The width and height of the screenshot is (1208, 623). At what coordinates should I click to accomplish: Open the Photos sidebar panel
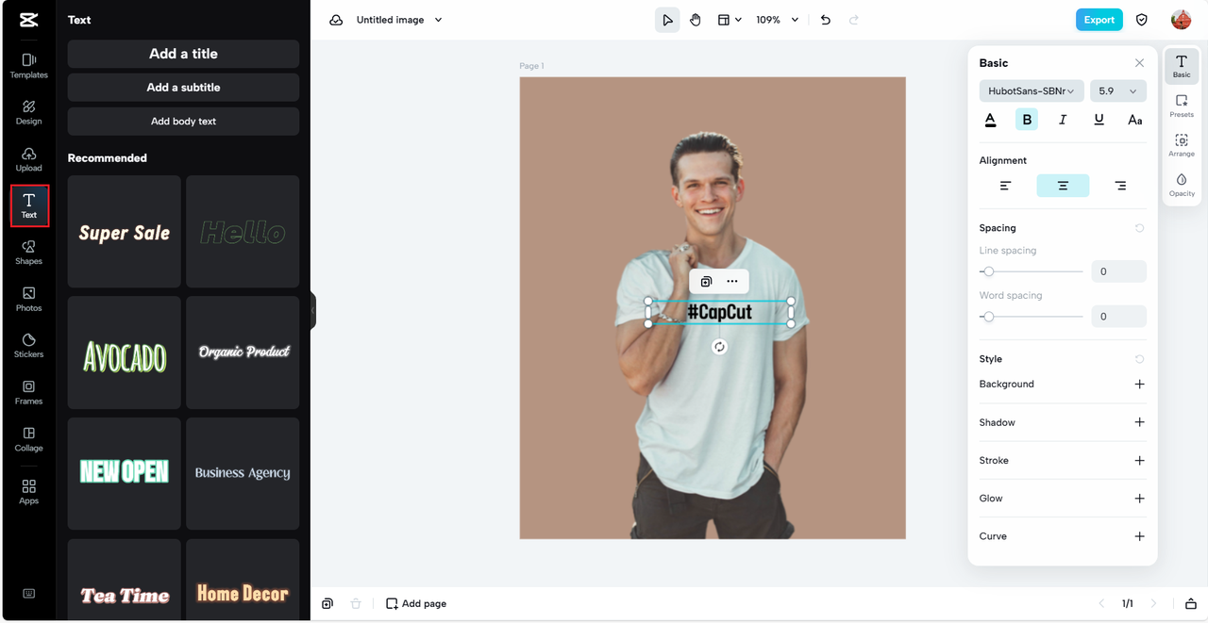28,300
